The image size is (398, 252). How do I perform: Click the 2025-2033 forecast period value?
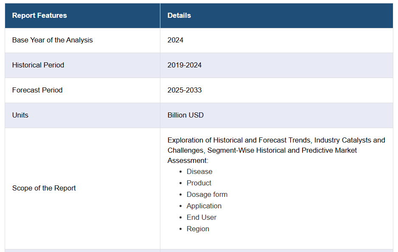click(x=185, y=90)
